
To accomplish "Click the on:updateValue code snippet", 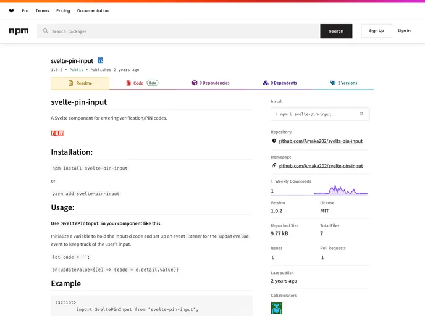I will click(115, 270).
